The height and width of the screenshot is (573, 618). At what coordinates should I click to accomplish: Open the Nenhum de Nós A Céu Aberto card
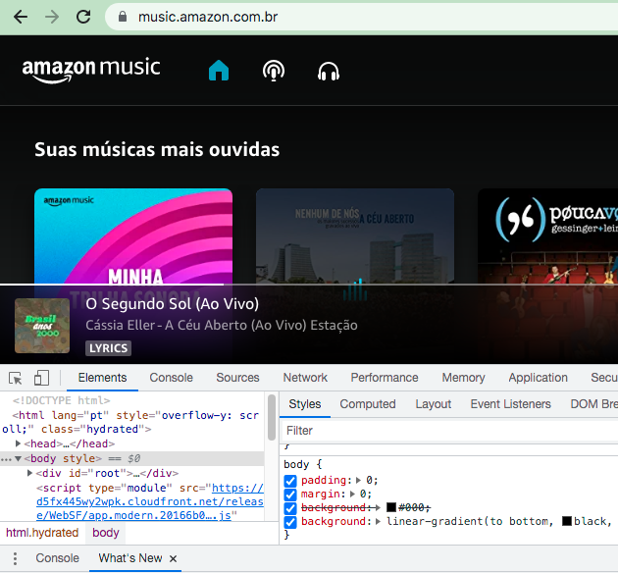(355, 236)
